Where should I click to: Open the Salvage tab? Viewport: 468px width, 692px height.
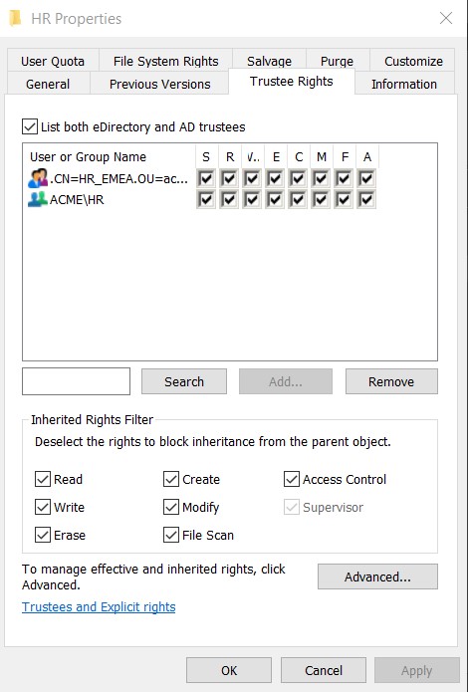[269, 61]
